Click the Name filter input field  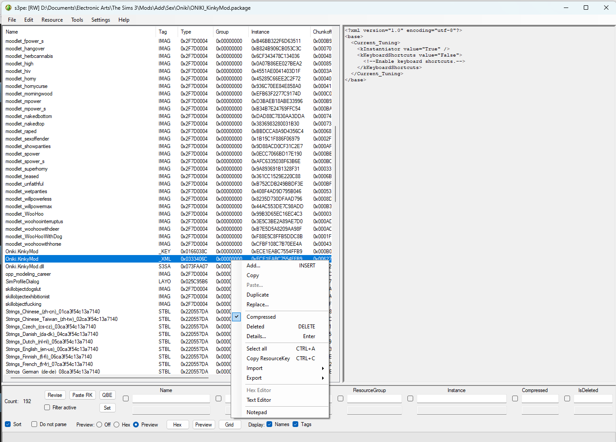171,399
